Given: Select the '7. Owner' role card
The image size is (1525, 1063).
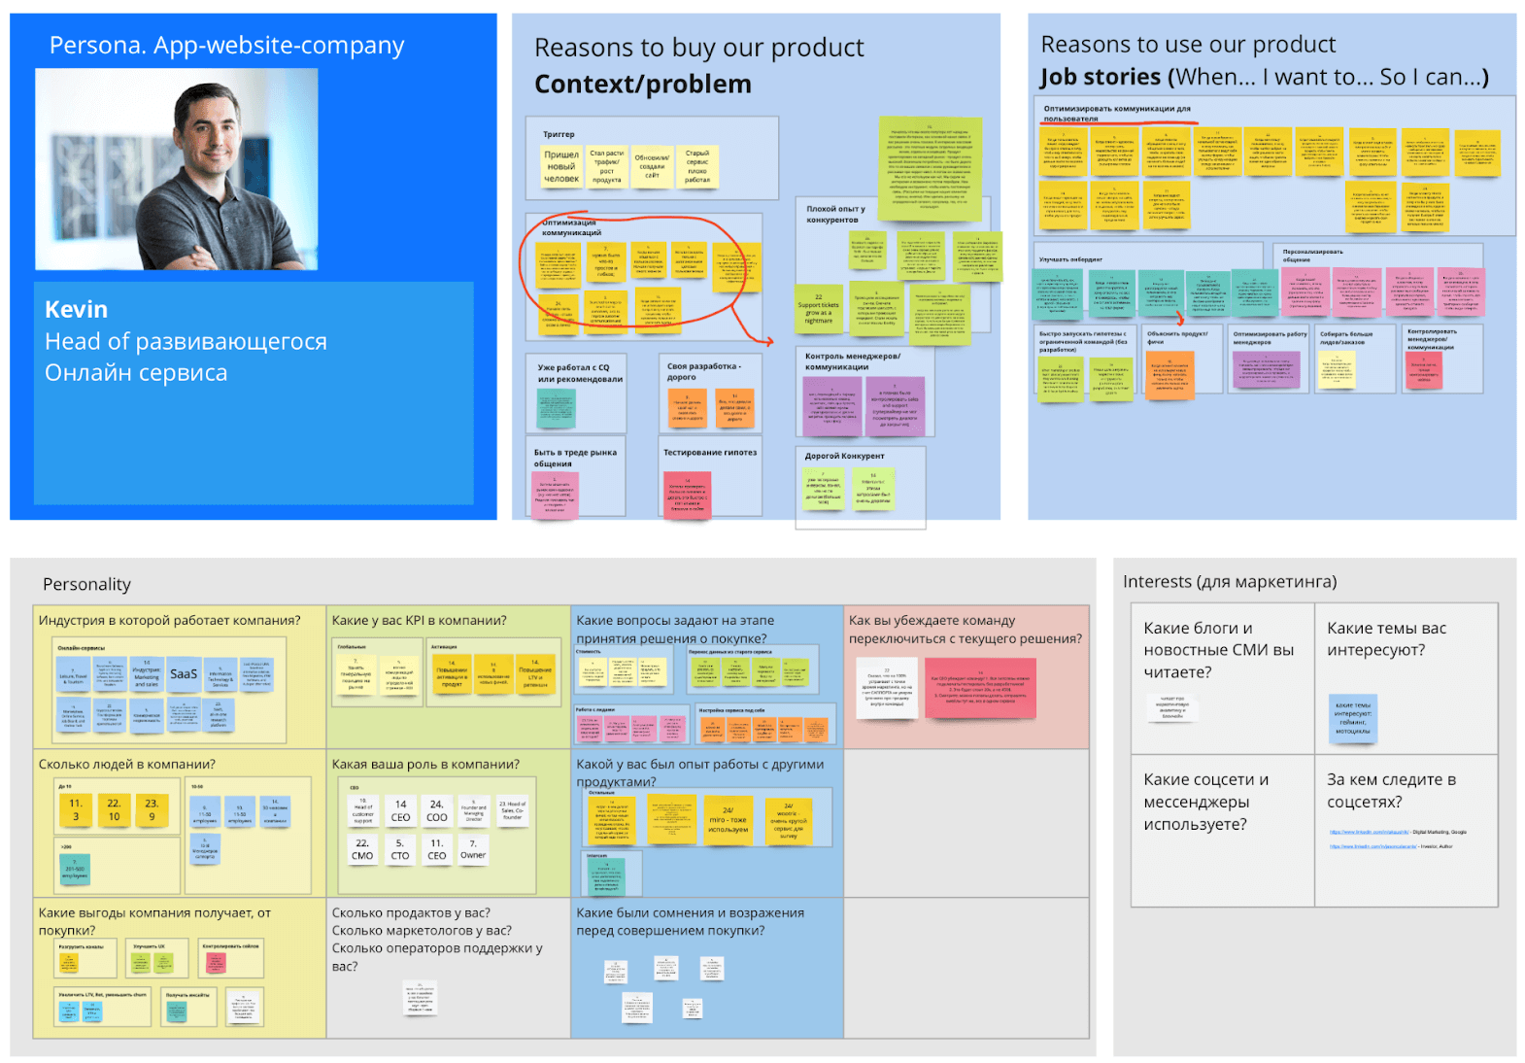Looking at the screenshot, I should (473, 850).
